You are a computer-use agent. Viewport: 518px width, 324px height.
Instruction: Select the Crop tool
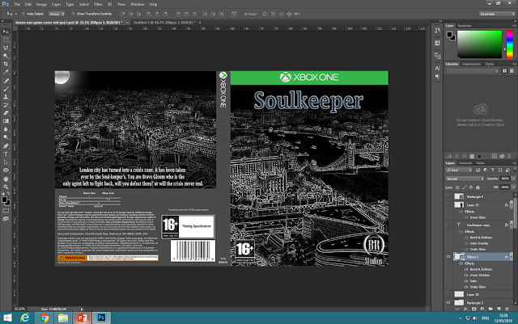click(x=6, y=64)
